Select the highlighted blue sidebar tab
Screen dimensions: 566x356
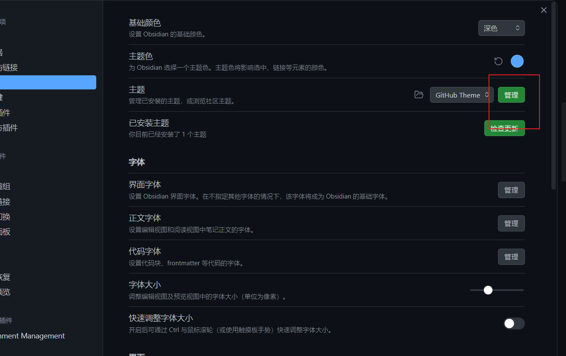pos(48,83)
